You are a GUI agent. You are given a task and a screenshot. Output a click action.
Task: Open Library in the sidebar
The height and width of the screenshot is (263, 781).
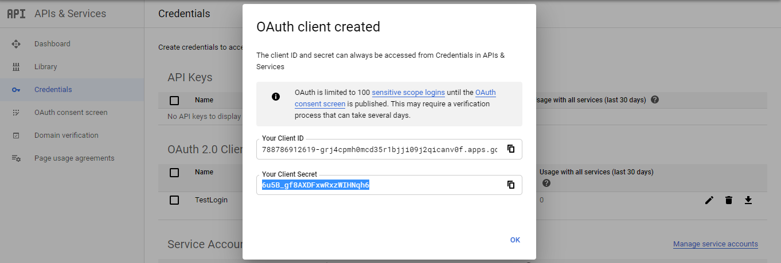45,67
